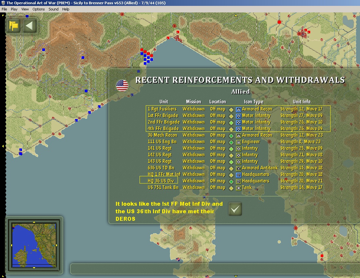Open the Sound menu
360x278 pixels.
tap(53, 9)
